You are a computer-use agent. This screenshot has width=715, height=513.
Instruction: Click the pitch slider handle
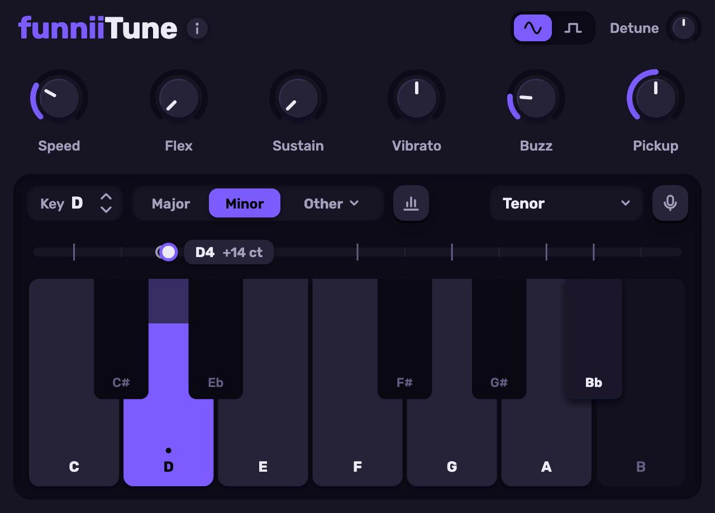[168, 252]
